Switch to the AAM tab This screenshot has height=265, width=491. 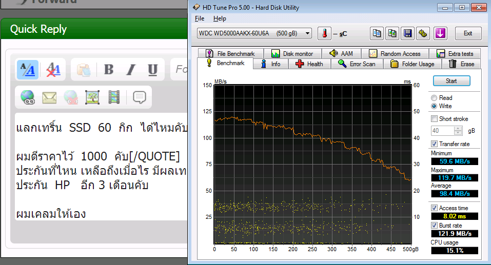[341, 53]
